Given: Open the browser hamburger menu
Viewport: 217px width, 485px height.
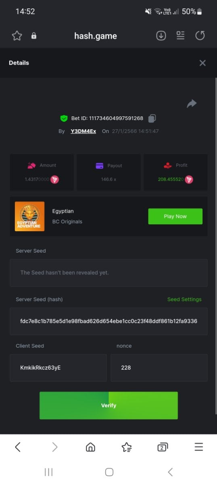Looking at the screenshot, I should 199,447.
